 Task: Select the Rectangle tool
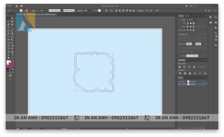pos(8,30)
